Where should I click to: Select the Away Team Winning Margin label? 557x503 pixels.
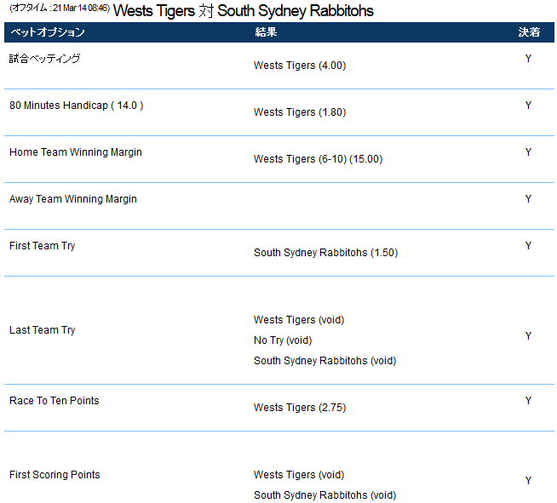pyautogui.click(x=72, y=199)
